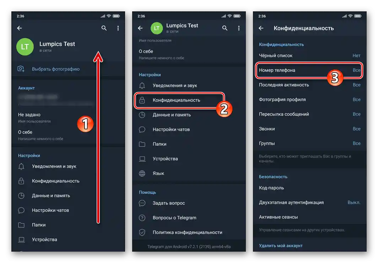378x263 pixels.
Task: Open Папки in the middle screen
Action: pyautogui.click(x=189, y=144)
